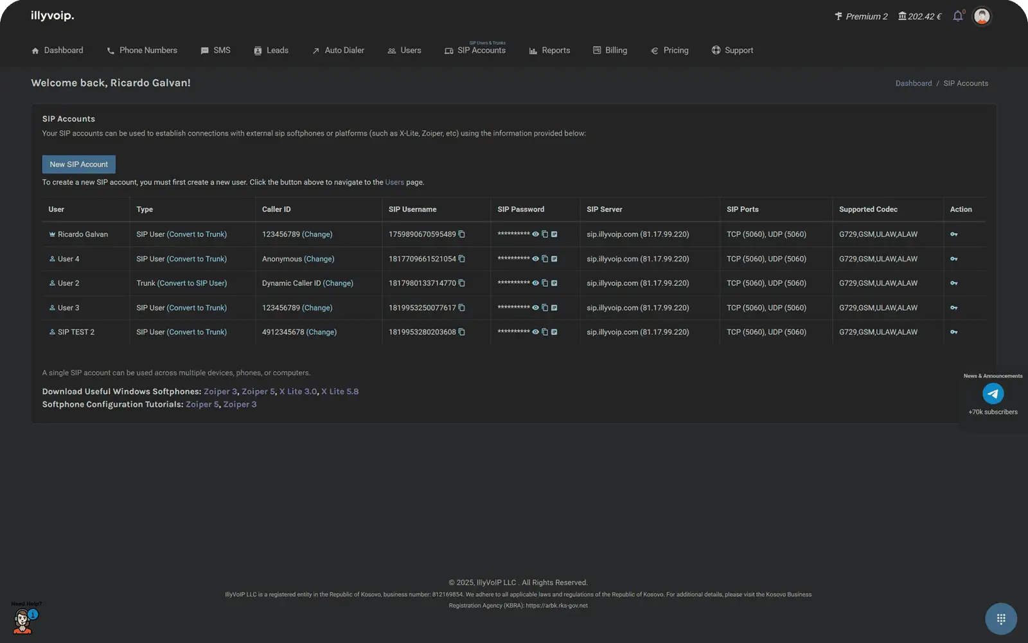Open the Premium 2 plan indicator
This screenshot has height=643, width=1028.
861,16
